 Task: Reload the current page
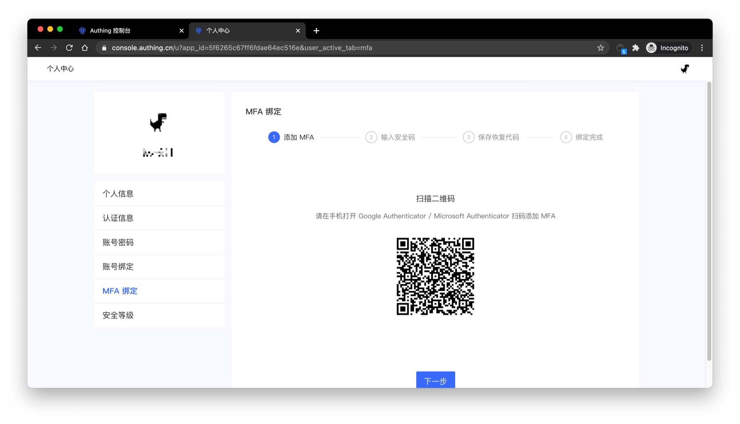pyautogui.click(x=69, y=48)
